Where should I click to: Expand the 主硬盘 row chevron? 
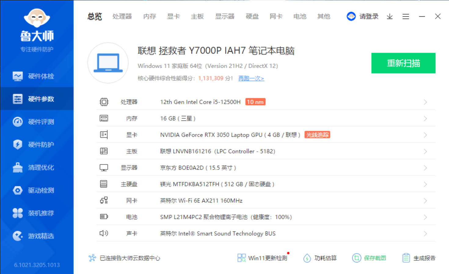coord(425,184)
